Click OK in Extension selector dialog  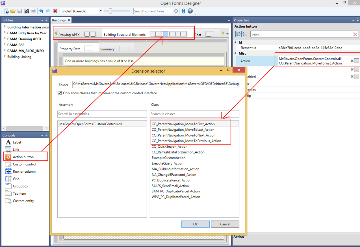195,224
